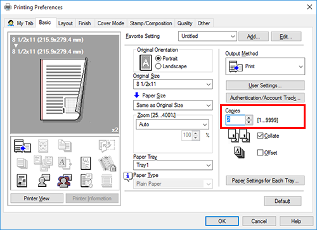
Task: Click the Paper Type information balloon icon
Action: click(127, 176)
